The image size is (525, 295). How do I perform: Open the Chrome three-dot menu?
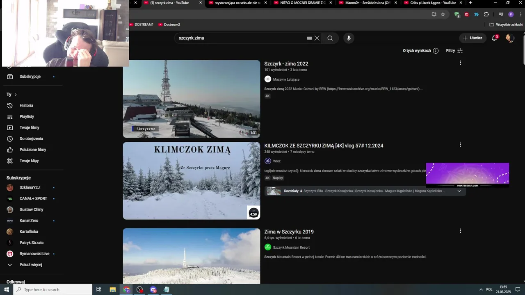pos(520,14)
